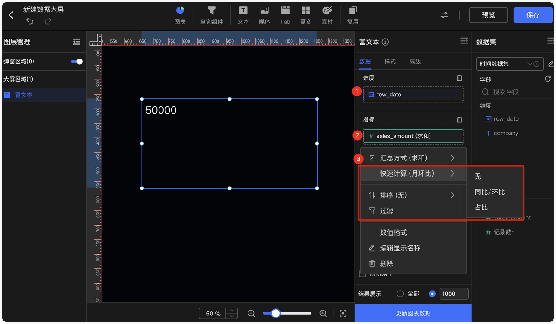The image size is (556, 324).
Task: Fit canvas to screen icon
Action: (343, 313)
